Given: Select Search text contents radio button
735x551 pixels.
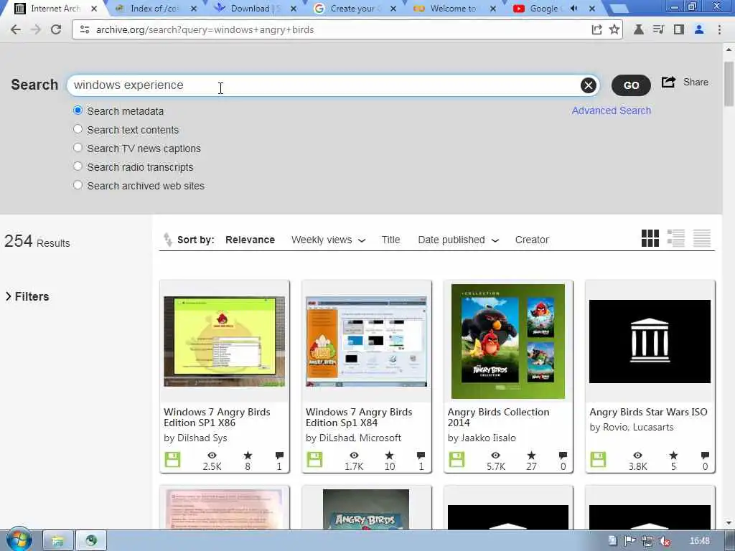Looking at the screenshot, I should tap(78, 129).
